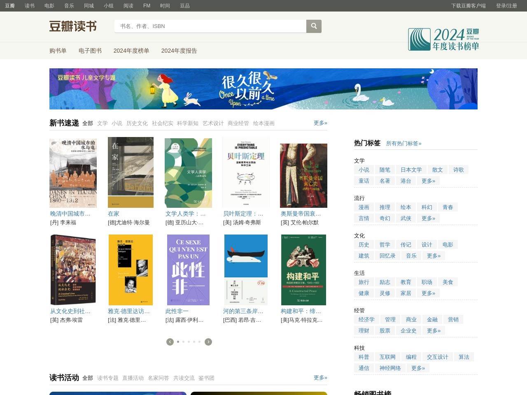Expand 更多» under 经管 tags
This screenshot has height=395, width=527.
tap(434, 330)
